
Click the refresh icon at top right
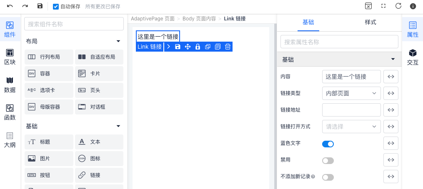pos(398,6)
